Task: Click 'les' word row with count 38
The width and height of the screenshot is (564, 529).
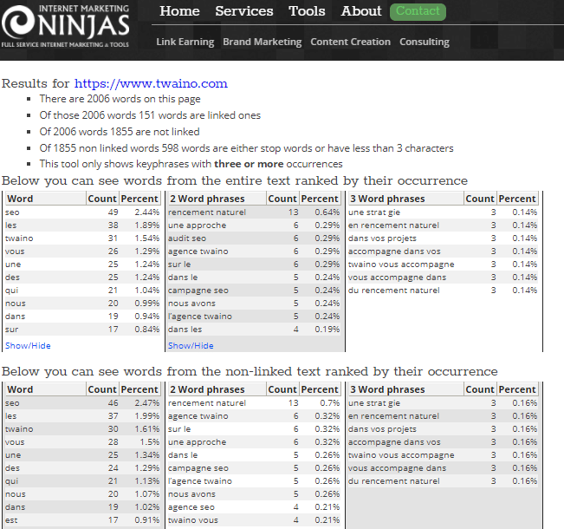Action: (x=82, y=225)
